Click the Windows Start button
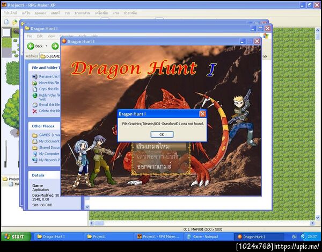The image size is (322, 252). (x=16, y=236)
